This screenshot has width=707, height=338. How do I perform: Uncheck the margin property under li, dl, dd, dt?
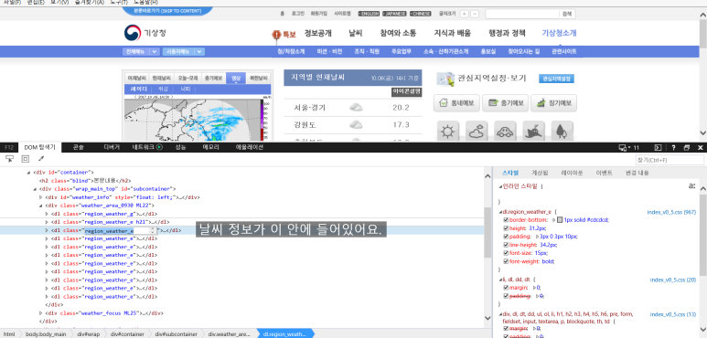[x=506, y=287]
